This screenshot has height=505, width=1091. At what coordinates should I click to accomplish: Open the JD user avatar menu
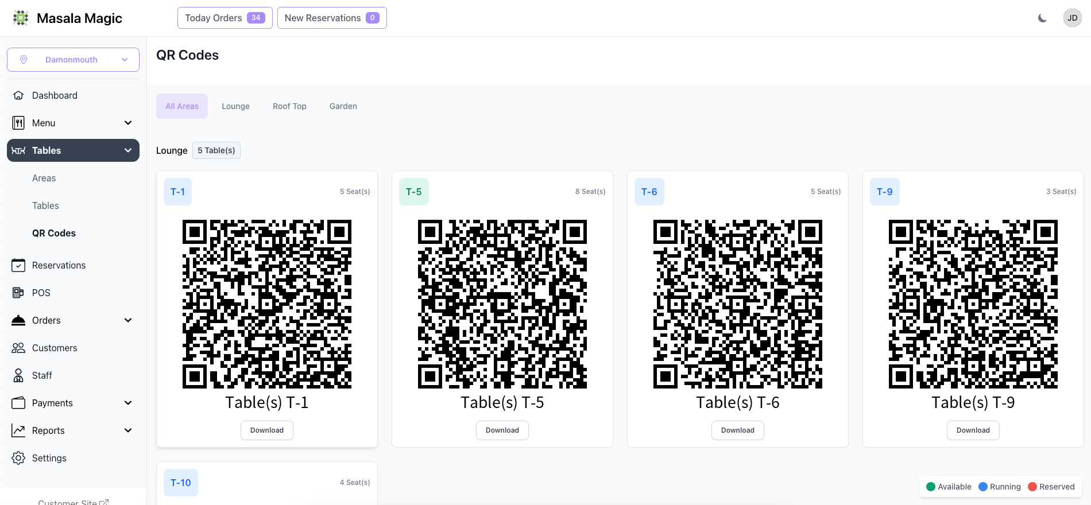[1072, 18]
